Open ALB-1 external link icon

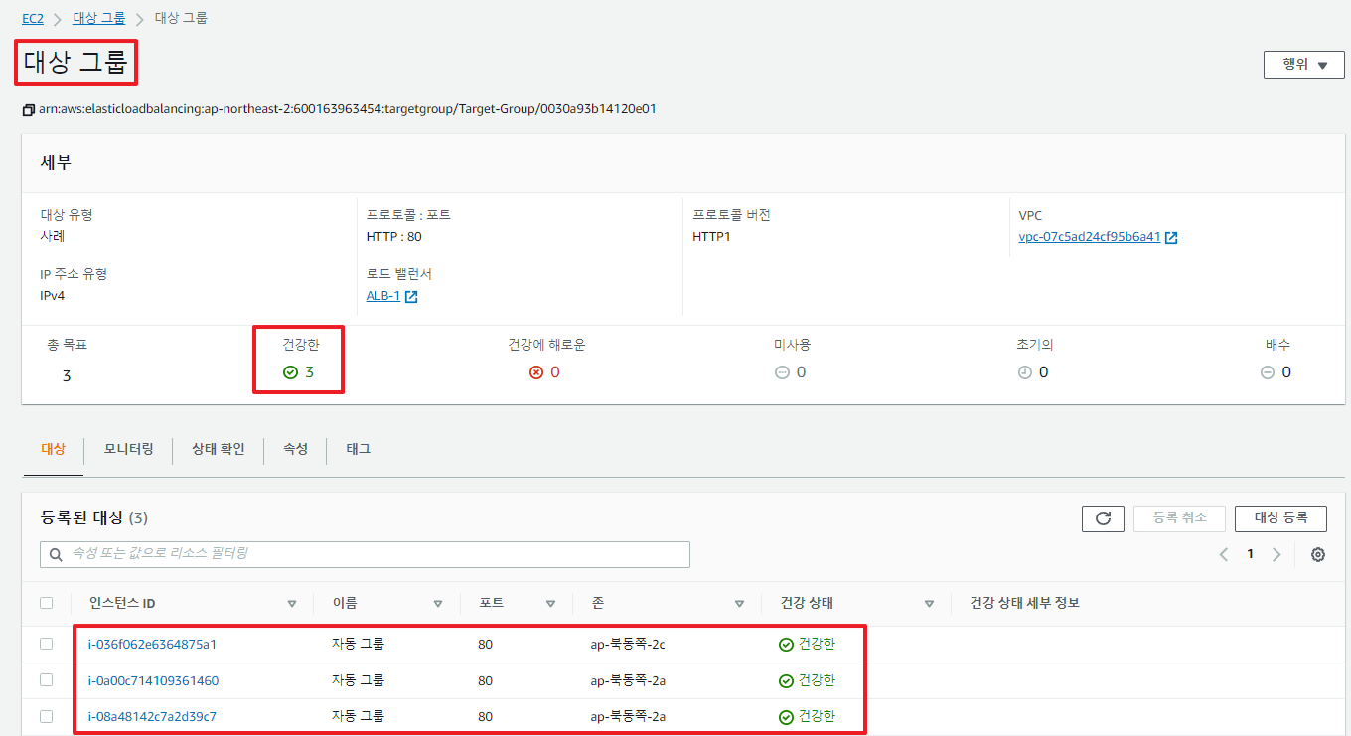click(x=411, y=297)
